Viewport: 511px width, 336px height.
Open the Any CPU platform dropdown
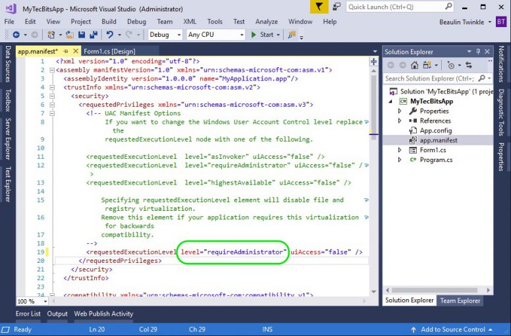click(x=216, y=34)
